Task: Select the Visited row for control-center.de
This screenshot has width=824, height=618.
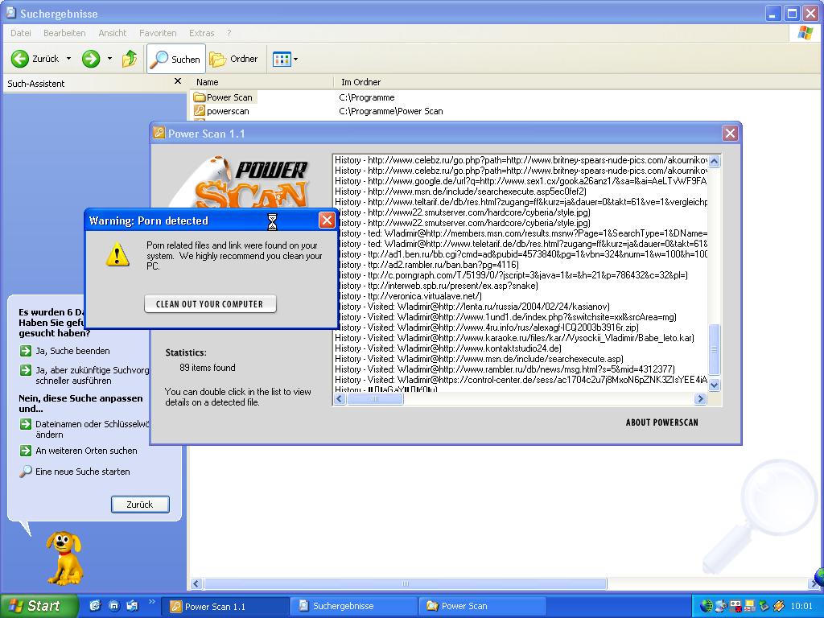Action: [x=521, y=380]
